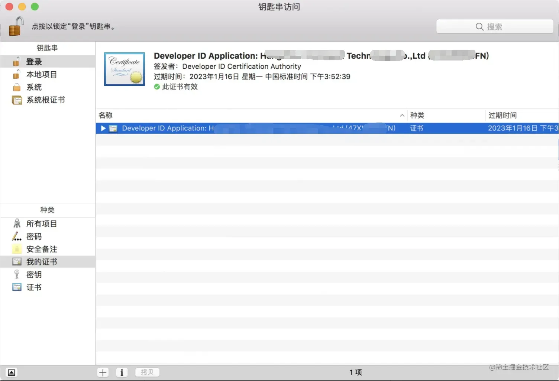
Task: Open the info (i) button
Action: tap(122, 372)
